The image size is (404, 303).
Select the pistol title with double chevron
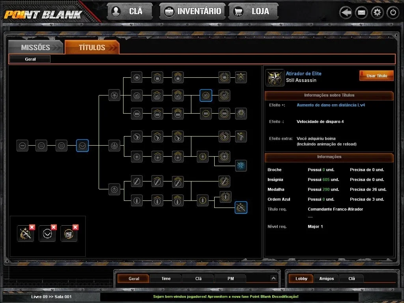click(178, 137)
